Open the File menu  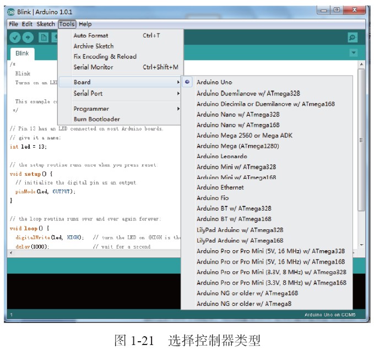(x=13, y=24)
